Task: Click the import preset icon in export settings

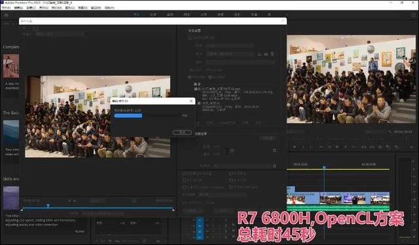Action: (266, 54)
